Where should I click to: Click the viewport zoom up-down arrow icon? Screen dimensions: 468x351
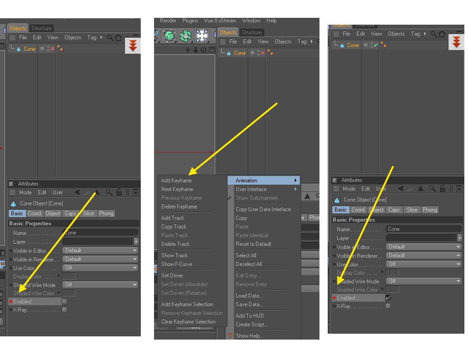196,50
